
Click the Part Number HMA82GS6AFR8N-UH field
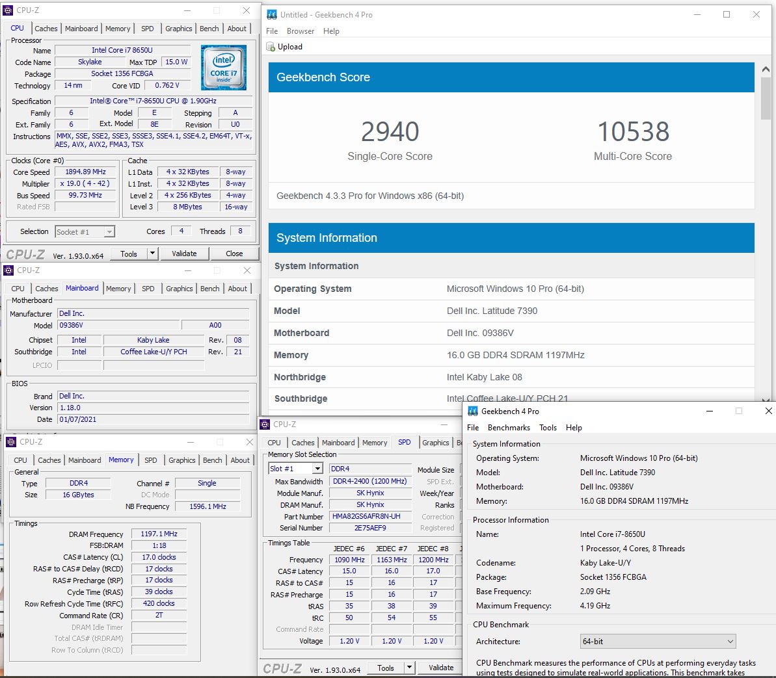coord(370,515)
